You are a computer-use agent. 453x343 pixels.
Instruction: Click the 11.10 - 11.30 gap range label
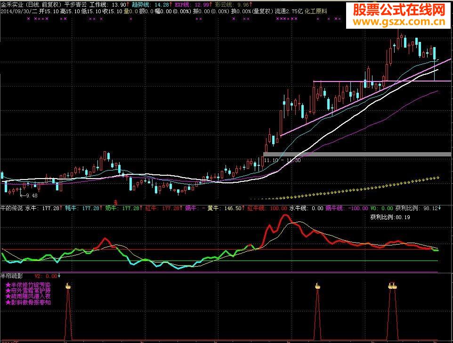pos(282,160)
